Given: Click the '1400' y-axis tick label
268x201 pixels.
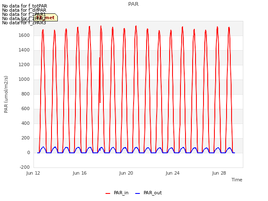Looking at the screenshot, I should click(x=24, y=50).
